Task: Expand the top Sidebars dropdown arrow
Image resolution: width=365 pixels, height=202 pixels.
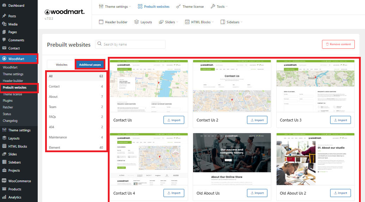Action: pyautogui.click(x=242, y=22)
